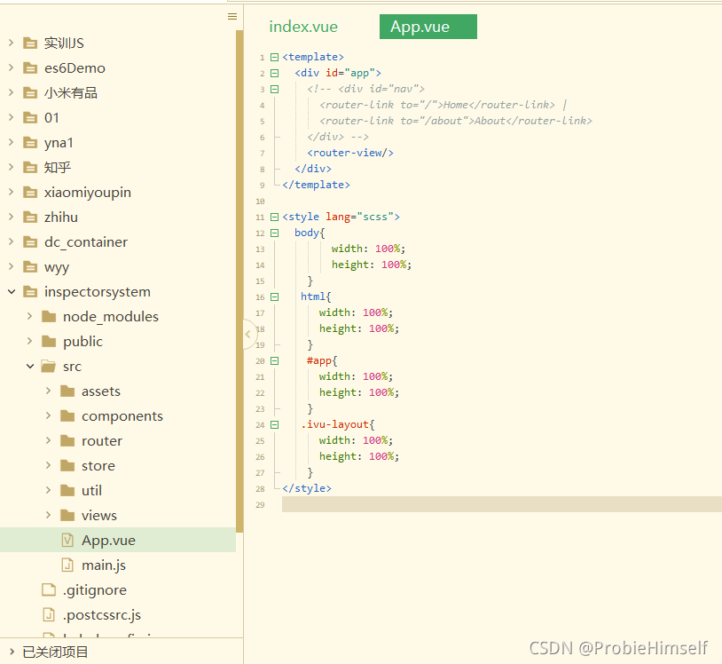Click the views folder icon
Image resolution: width=722 pixels, height=664 pixels.
point(67,516)
